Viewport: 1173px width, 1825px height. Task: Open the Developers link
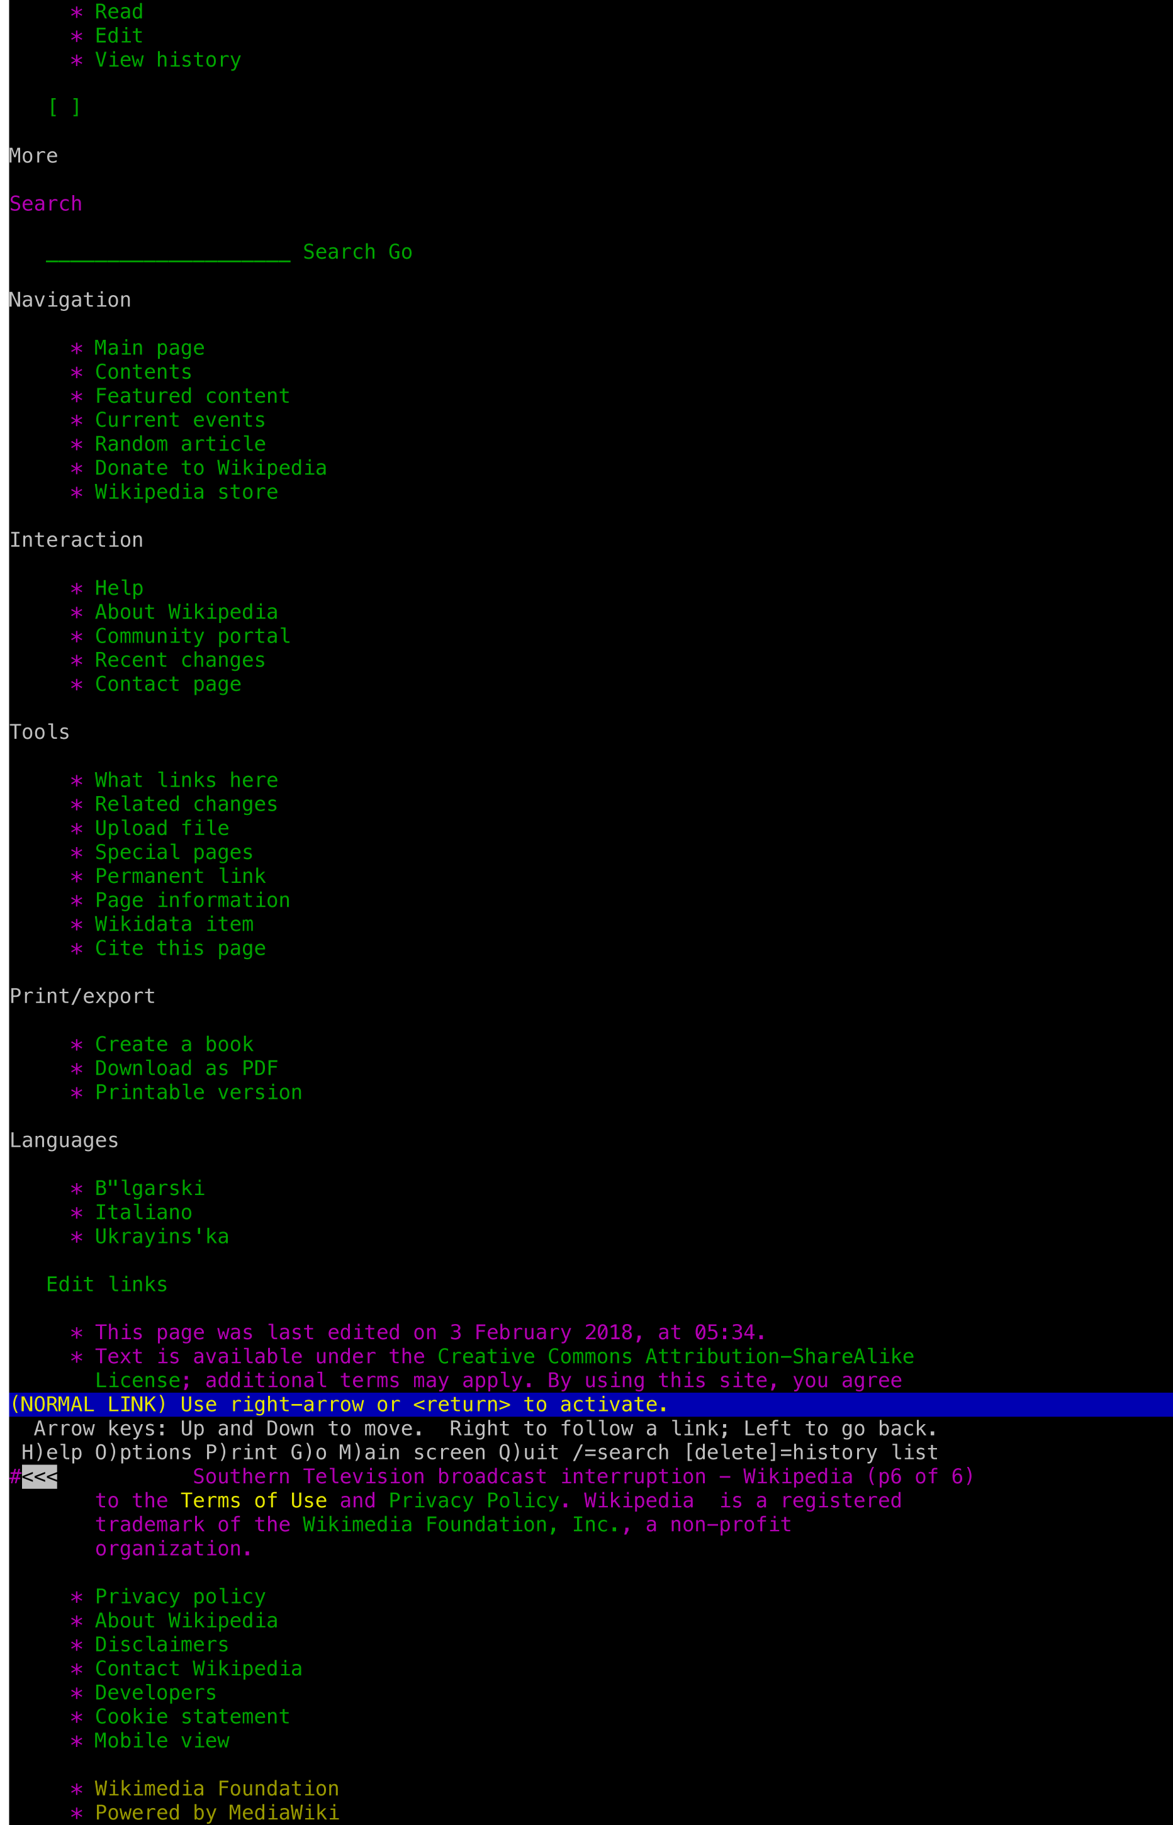pos(155,1692)
